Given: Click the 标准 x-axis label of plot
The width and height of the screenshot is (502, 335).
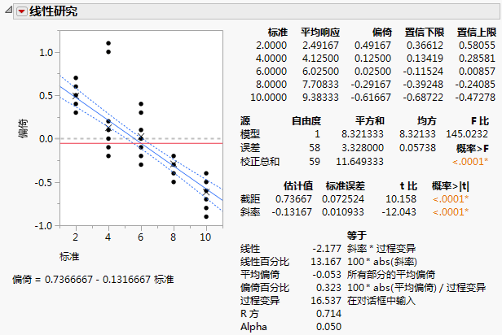Looking at the screenshot, I should (69, 256).
